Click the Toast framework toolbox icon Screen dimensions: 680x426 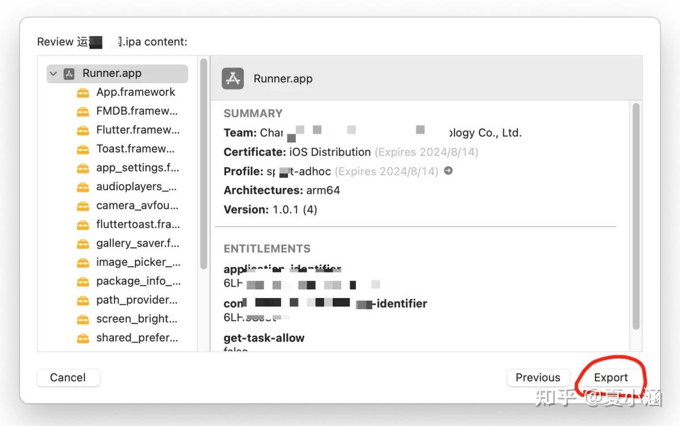coord(83,149)
